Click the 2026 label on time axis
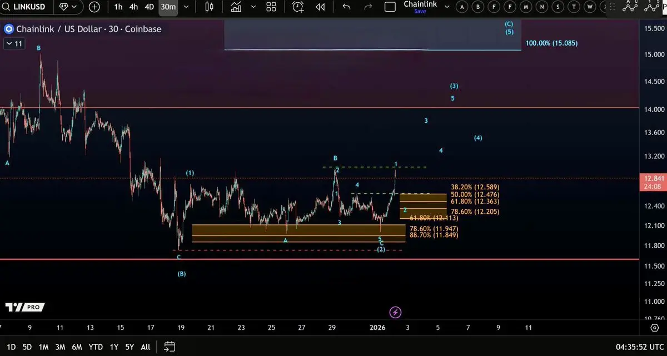Viewport: 667px width, 356px height. coord(377,328)
